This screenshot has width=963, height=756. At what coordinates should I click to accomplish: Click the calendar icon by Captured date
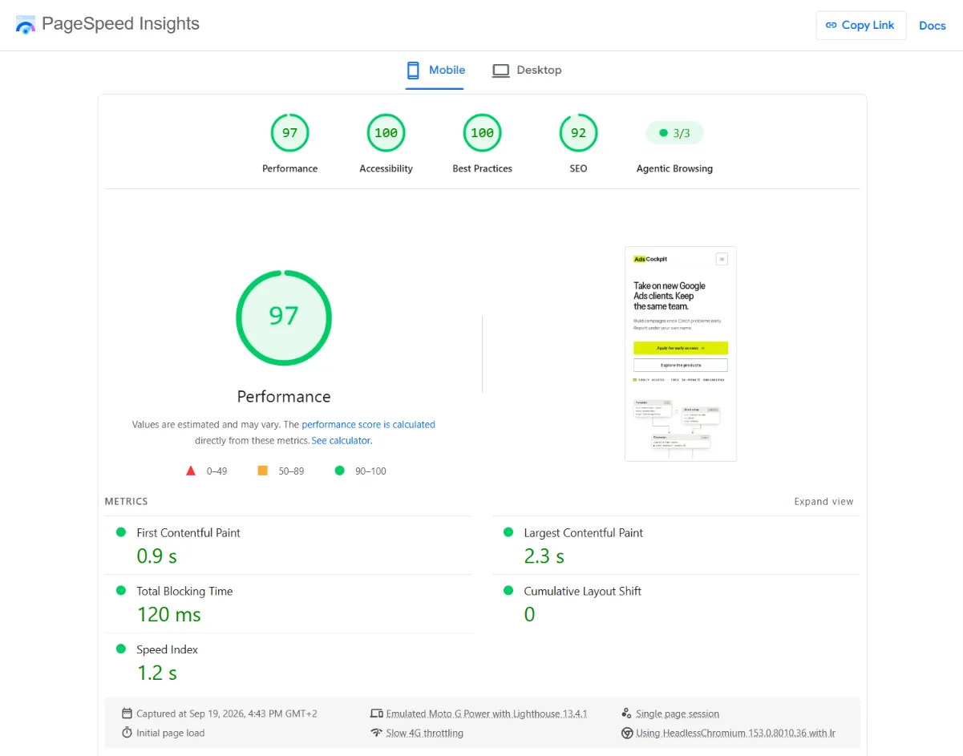(127, 714)
